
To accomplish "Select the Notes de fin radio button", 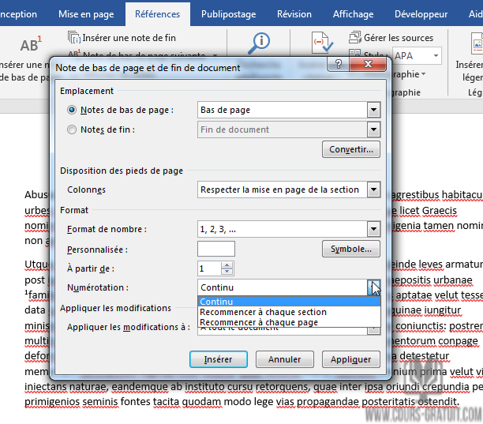I will tap(73, 129).
